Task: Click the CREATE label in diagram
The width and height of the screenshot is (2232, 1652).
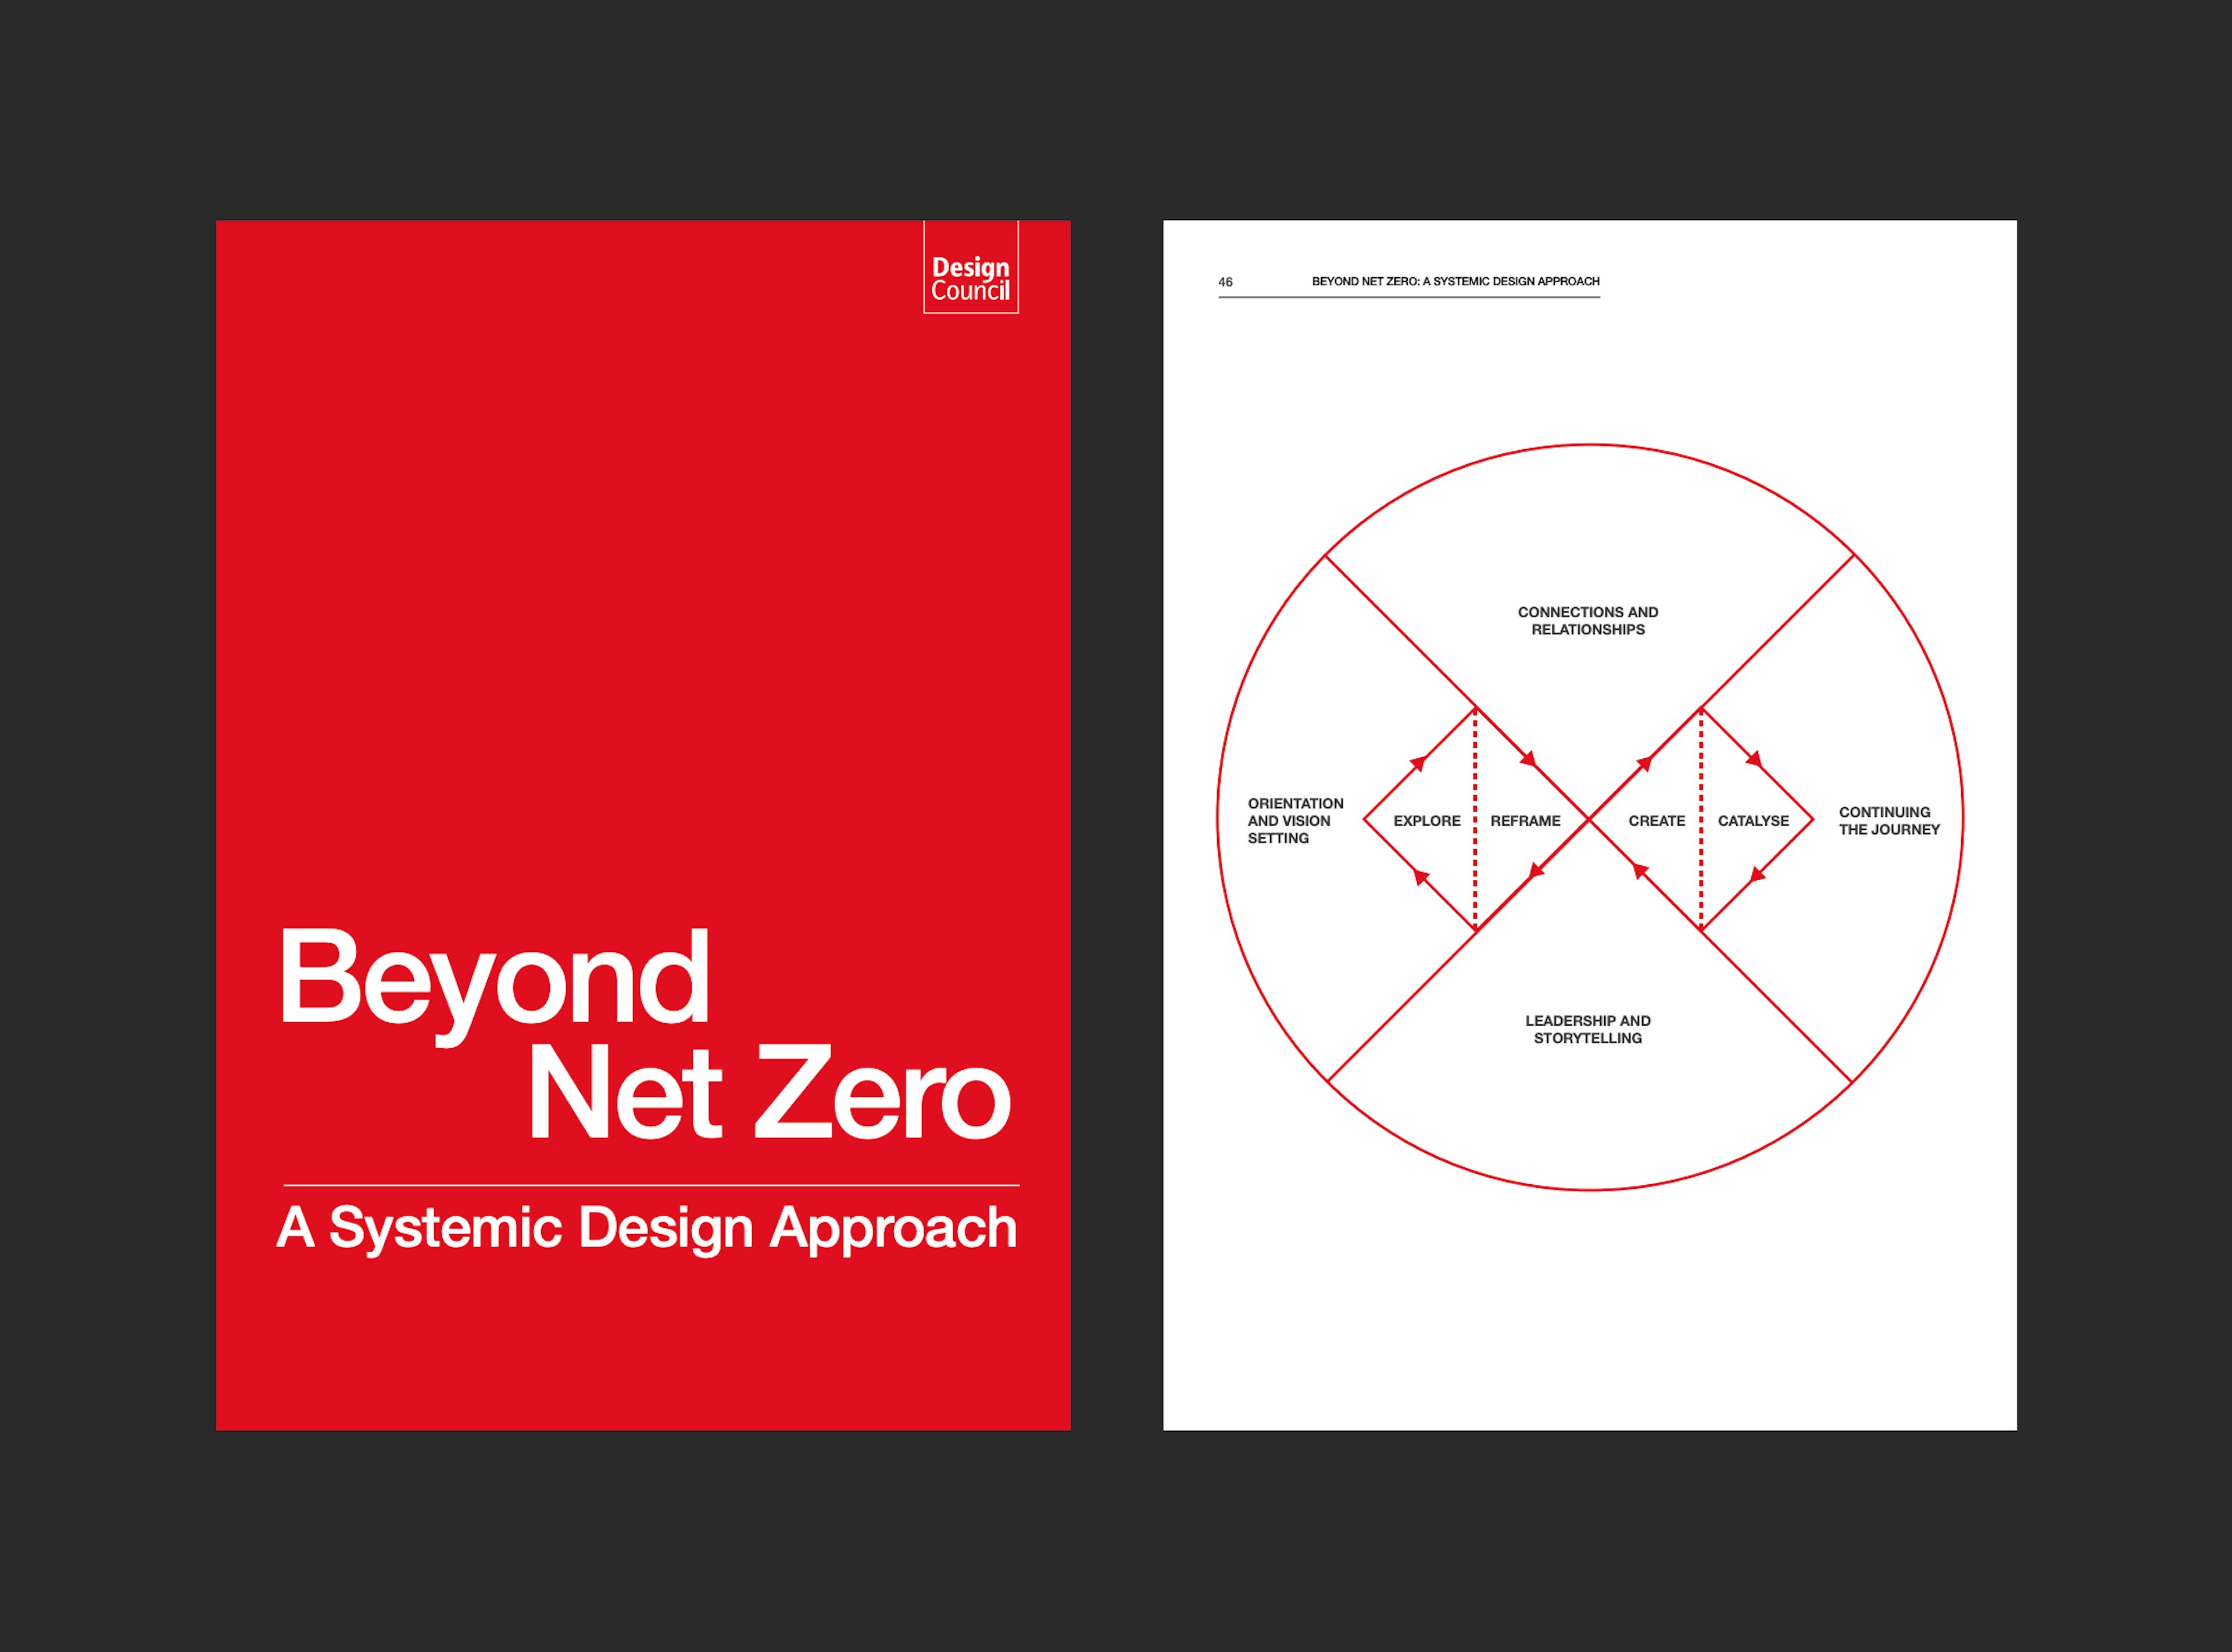Action: tap(1656, 821)
